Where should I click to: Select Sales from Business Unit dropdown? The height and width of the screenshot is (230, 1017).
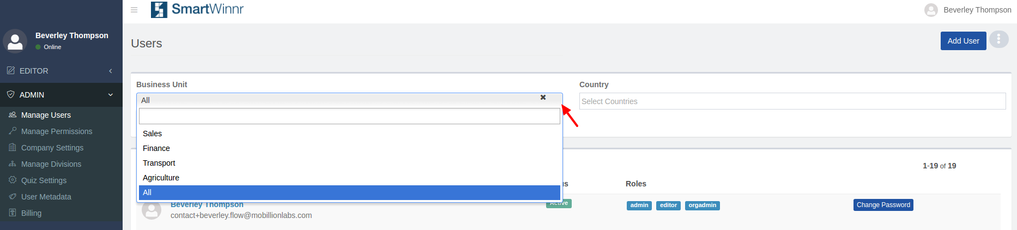tap(153, 134)
